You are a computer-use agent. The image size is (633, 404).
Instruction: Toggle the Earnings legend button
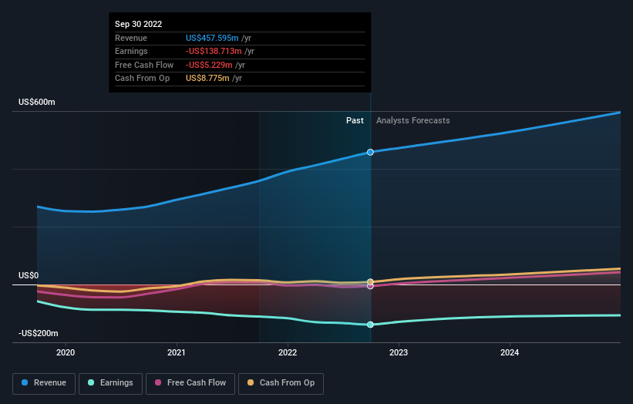pyautogui.click(x=110, y=383)
